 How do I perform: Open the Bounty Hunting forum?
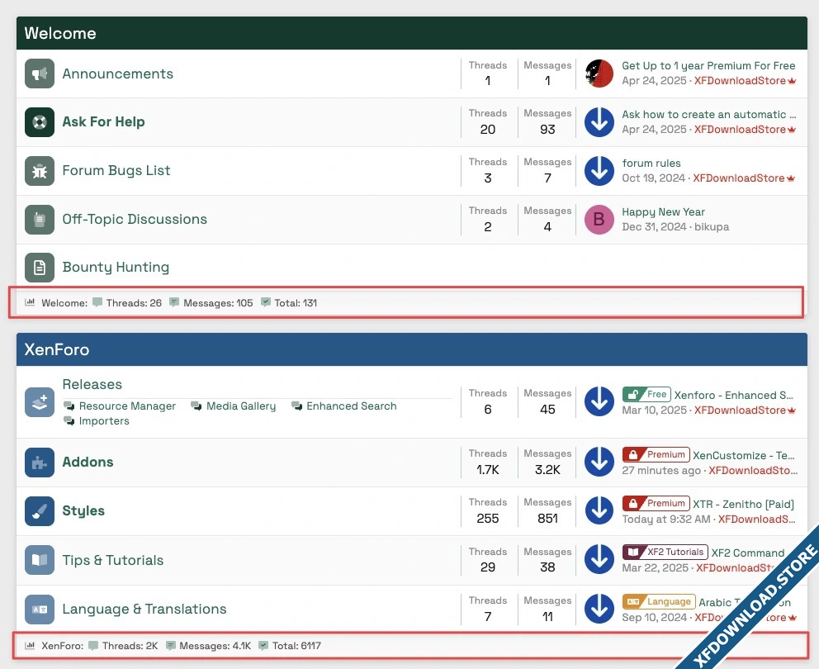pos(116,267)
